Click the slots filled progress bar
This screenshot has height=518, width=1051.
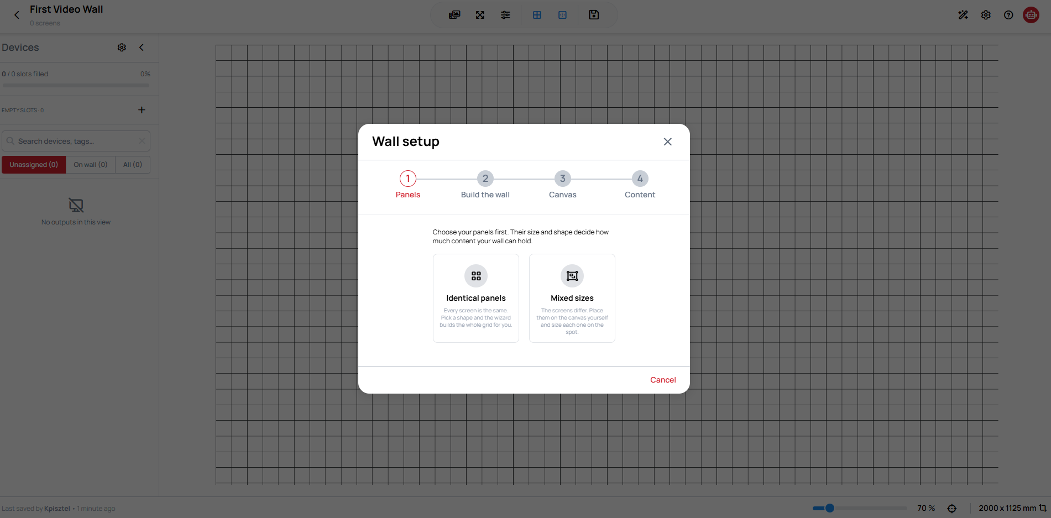76,85
